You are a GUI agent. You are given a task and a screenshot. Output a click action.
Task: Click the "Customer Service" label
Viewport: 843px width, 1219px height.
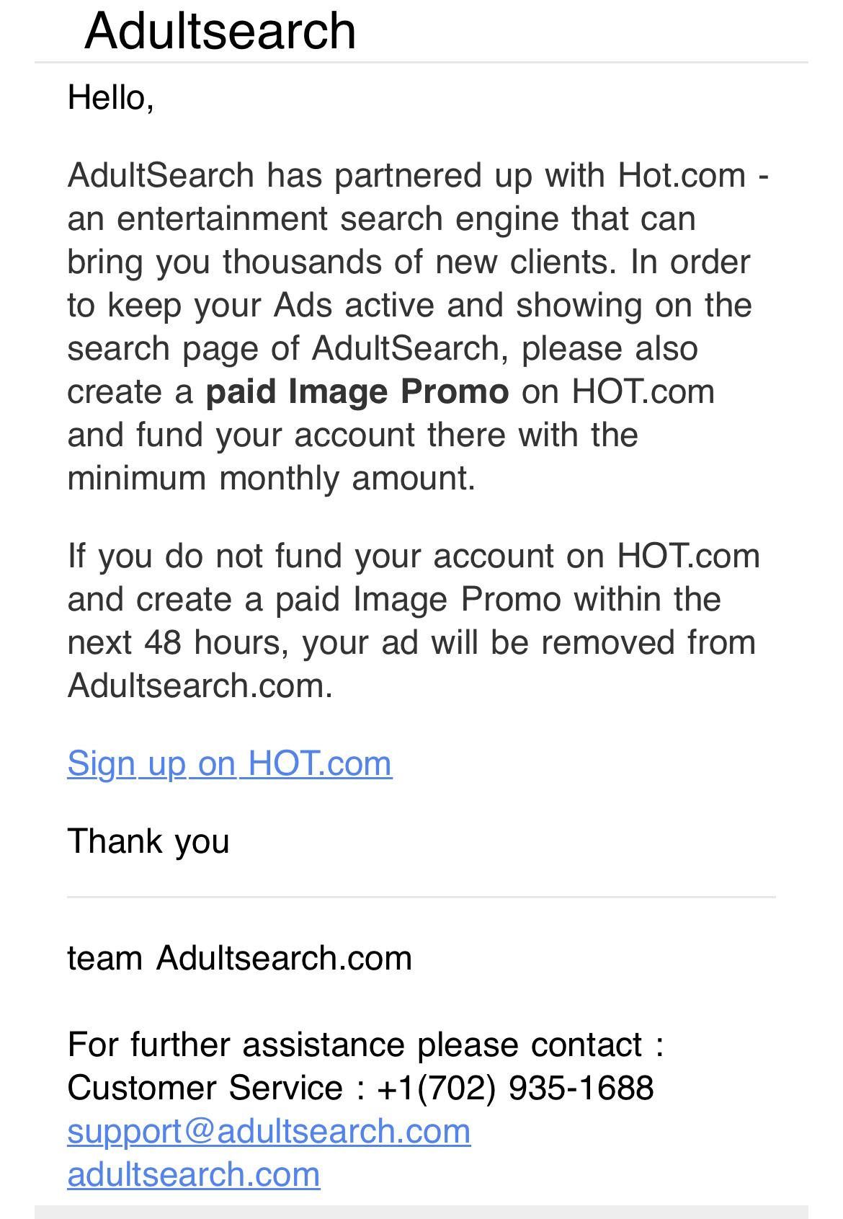(205, 1088)
